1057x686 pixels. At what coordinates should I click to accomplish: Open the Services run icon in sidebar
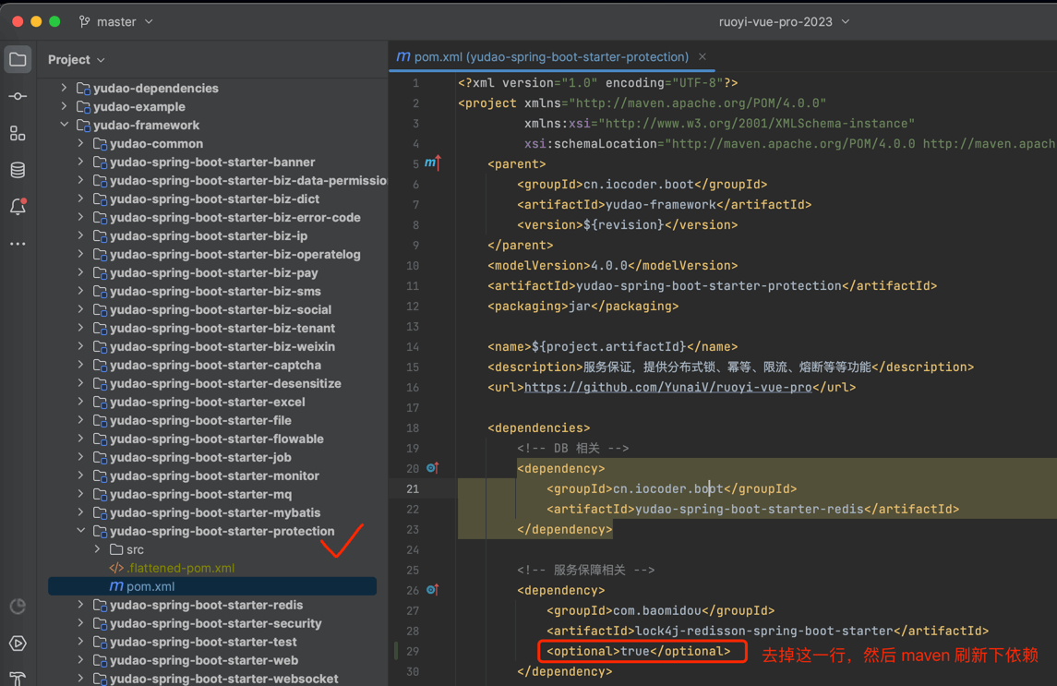[18, 644]
